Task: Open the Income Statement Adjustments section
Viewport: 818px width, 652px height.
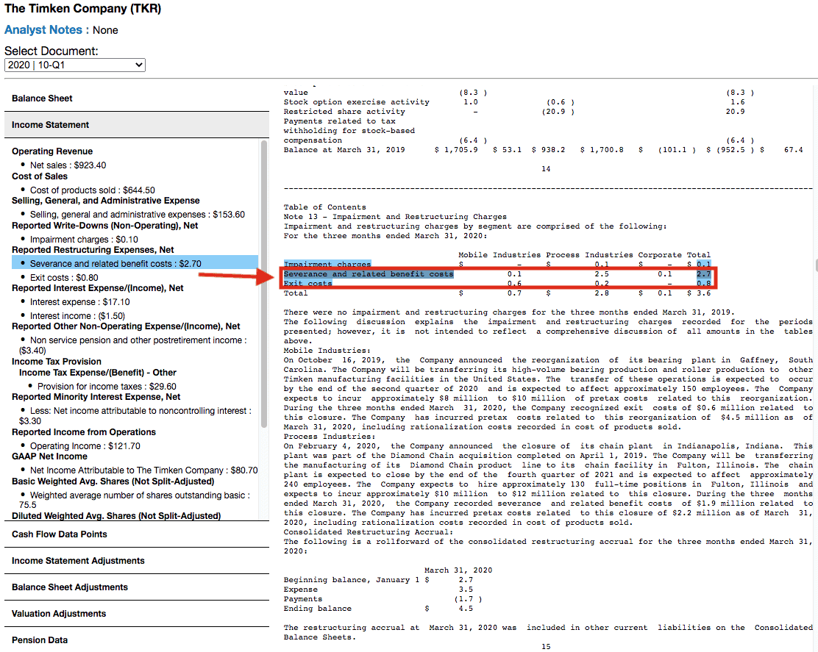Action: pyautogui.click(x=137, y=561)
